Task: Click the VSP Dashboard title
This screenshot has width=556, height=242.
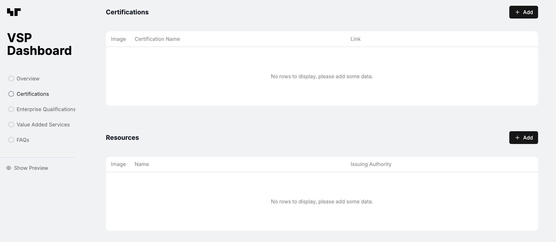Action: pos(39,44)
